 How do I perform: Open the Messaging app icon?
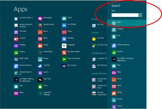pyautogui.click(x=40, y=19)
